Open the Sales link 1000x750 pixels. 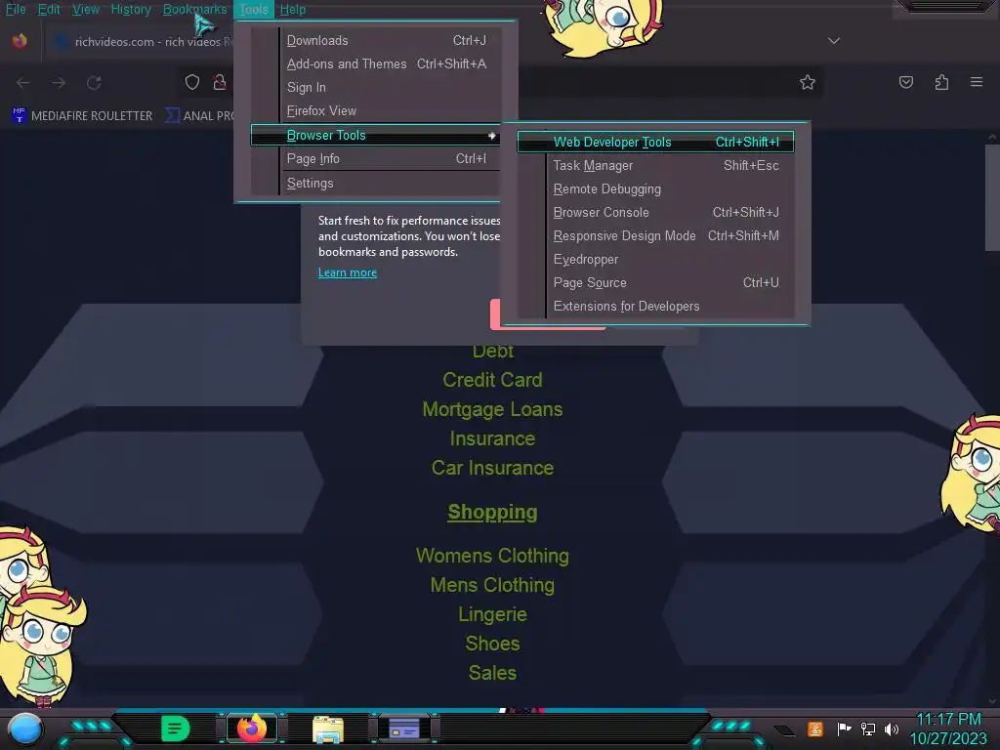492,673
